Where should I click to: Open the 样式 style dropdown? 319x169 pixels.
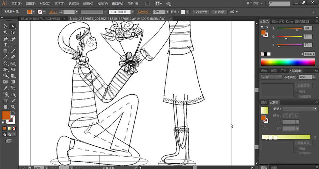pyautogui.click(x=187, y=12)
